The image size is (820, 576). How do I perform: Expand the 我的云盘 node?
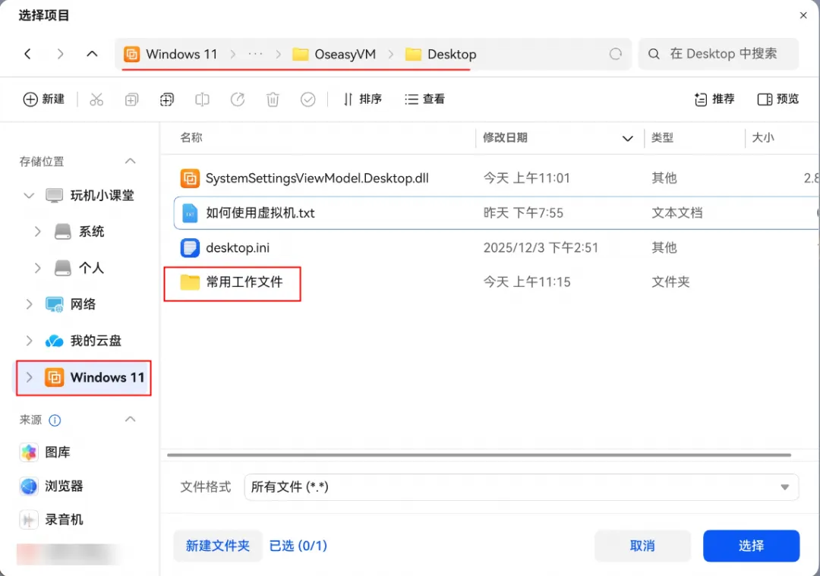pyautogui.click(x=30, y=341)
